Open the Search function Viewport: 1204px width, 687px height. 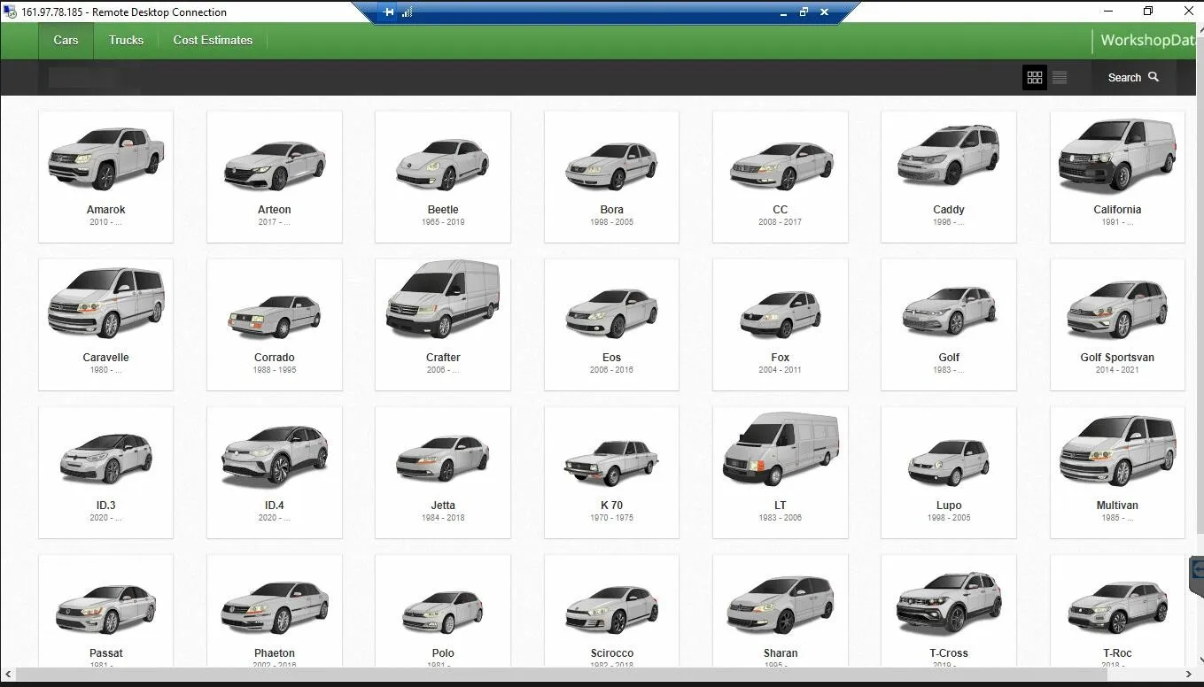point(1133,78)
